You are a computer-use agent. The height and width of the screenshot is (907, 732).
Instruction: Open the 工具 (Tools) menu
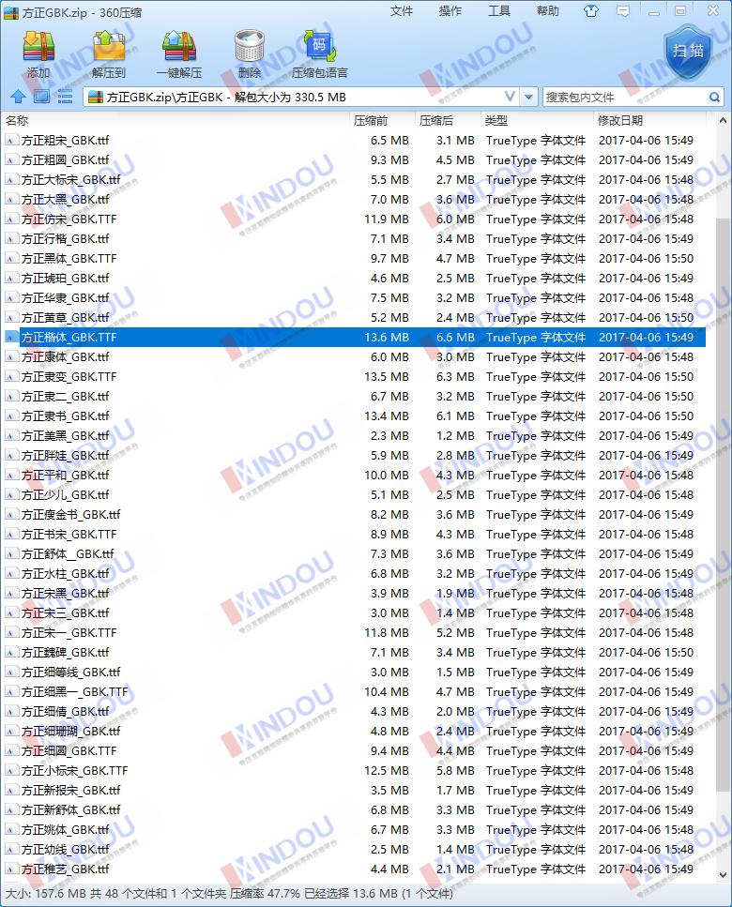(x=499, y=11)
